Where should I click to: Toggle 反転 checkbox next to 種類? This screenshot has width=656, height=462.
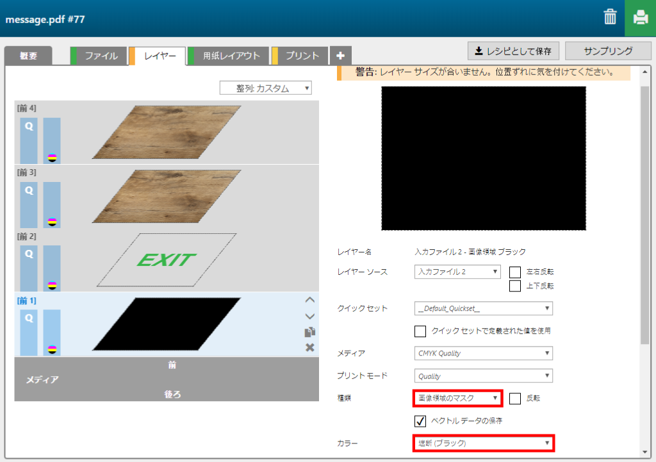point(515,399)
